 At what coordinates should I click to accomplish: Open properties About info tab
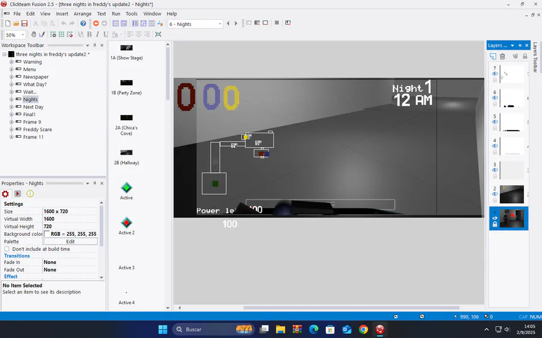(30, 194)
